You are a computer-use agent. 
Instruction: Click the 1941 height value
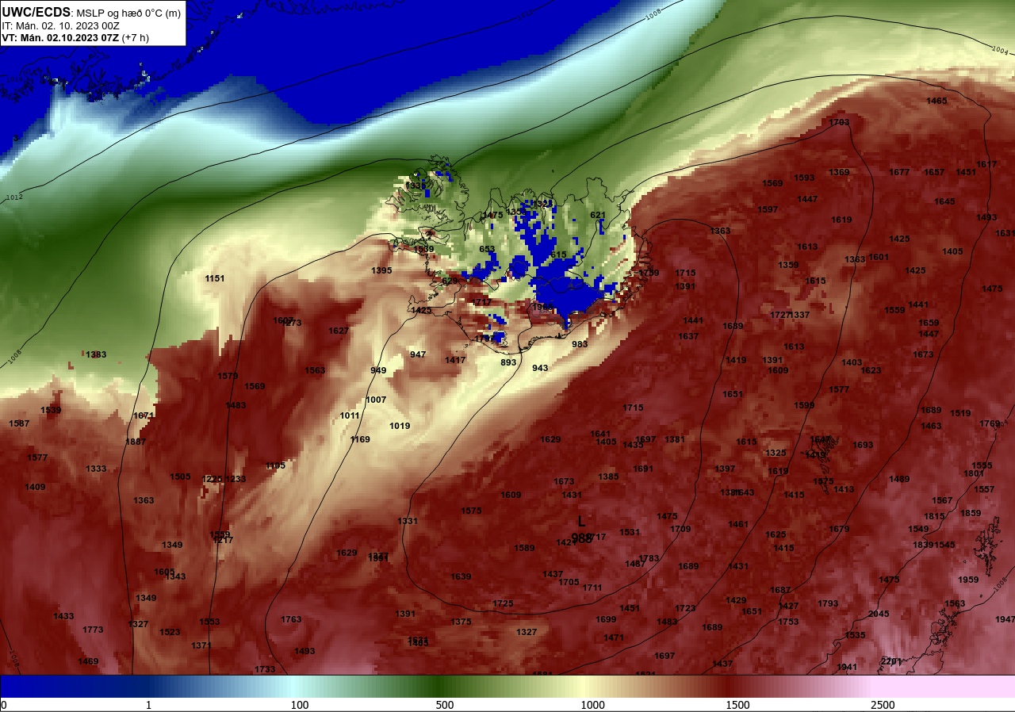pyautogui.click(x=847, y=667)
